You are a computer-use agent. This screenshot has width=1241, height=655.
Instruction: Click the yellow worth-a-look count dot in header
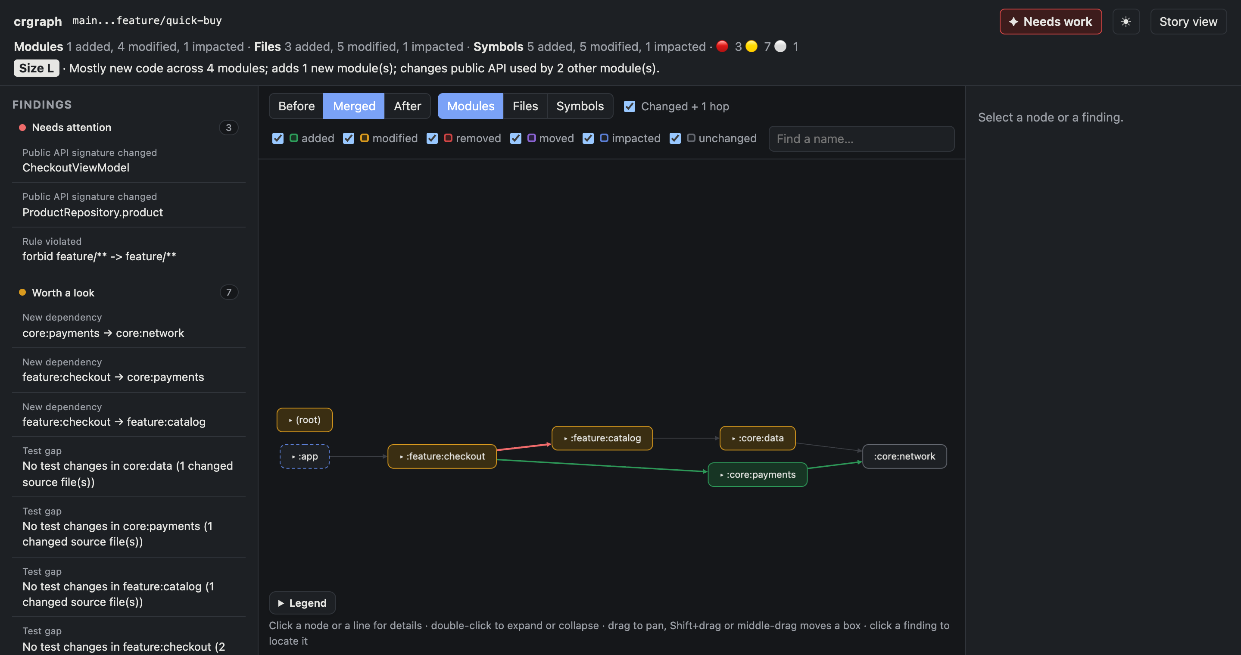pyautogui.click(x=751, y=46)
